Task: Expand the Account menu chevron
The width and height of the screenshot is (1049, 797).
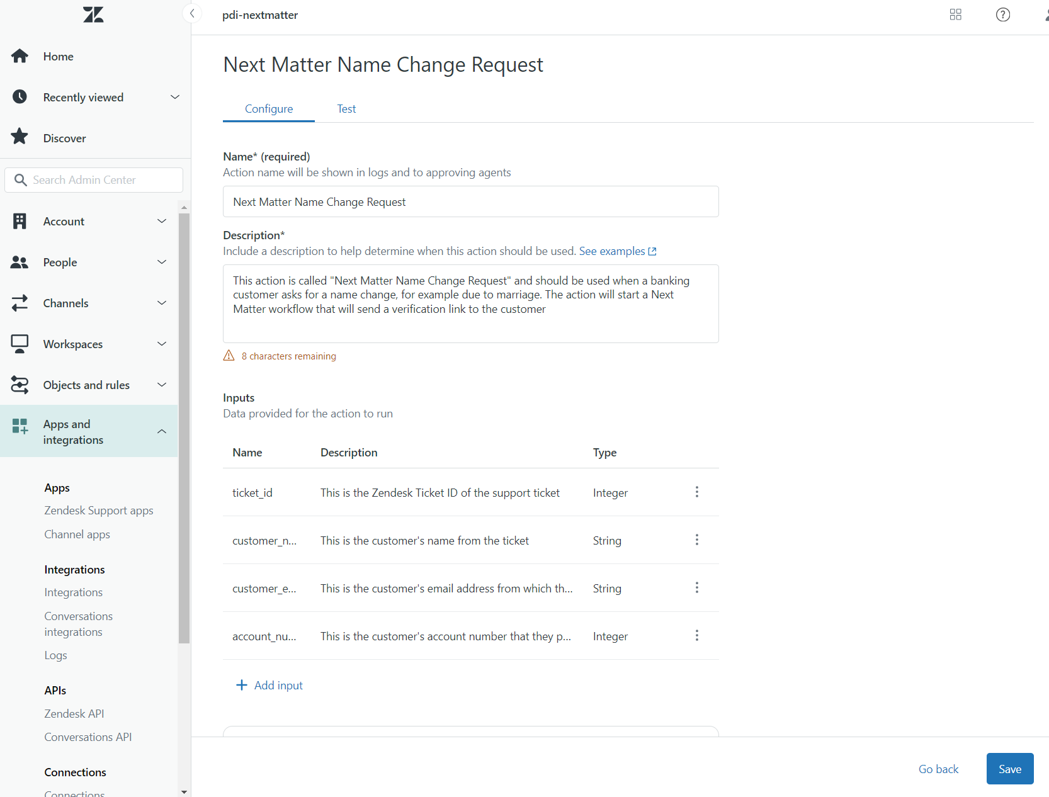Action: coord(162,221)
